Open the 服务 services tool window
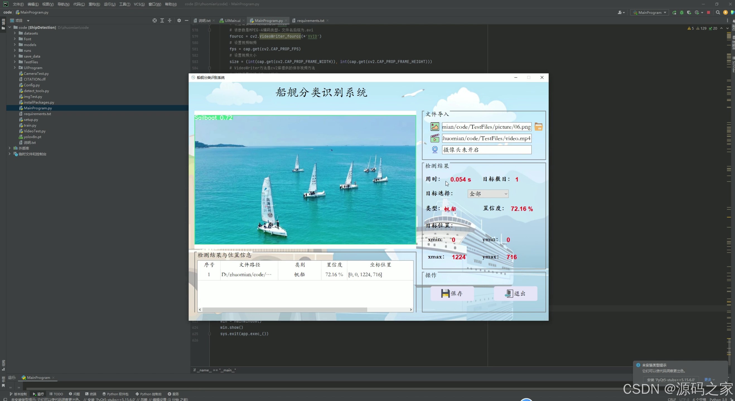Screen dimensions: 735x401 173,394
